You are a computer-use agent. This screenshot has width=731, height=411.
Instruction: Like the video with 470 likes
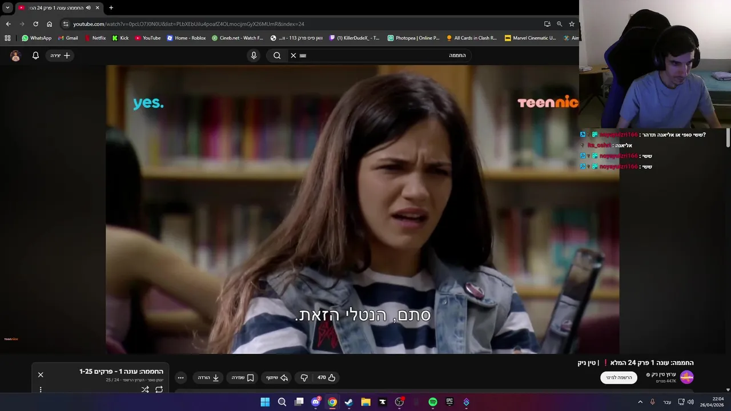point(327,377)
